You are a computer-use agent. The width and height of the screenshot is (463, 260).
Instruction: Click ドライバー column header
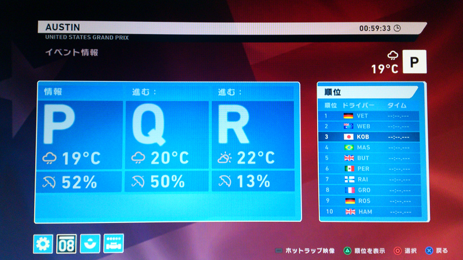coord(358,105)
